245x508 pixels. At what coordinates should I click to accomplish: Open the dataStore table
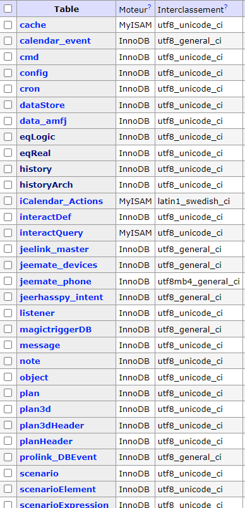click(x=42, y=106)
